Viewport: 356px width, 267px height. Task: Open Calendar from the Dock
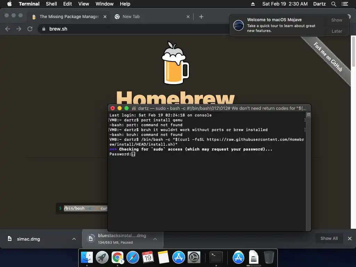[x=148, y=257]
